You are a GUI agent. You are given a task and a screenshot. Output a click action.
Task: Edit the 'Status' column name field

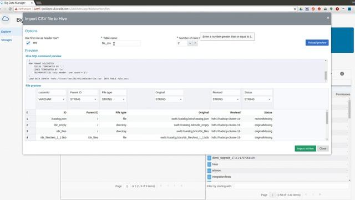click(257, 93)
